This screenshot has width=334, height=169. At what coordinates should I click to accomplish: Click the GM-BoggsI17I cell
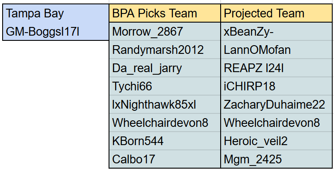pyautogui.click(x=56, y=31)
